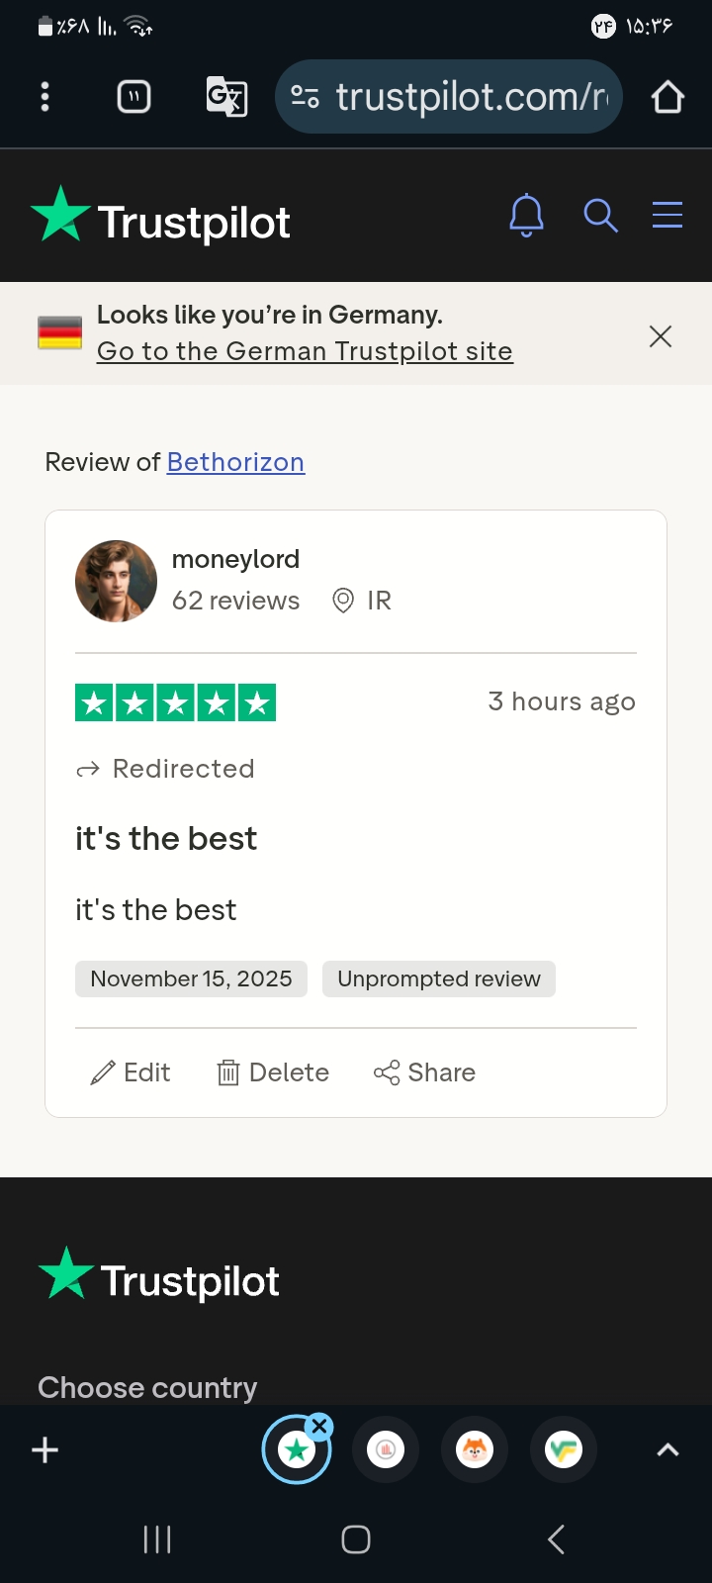View moneylord's profile avatar
This screenshot has height=1583, width=712.
[116, 581]
